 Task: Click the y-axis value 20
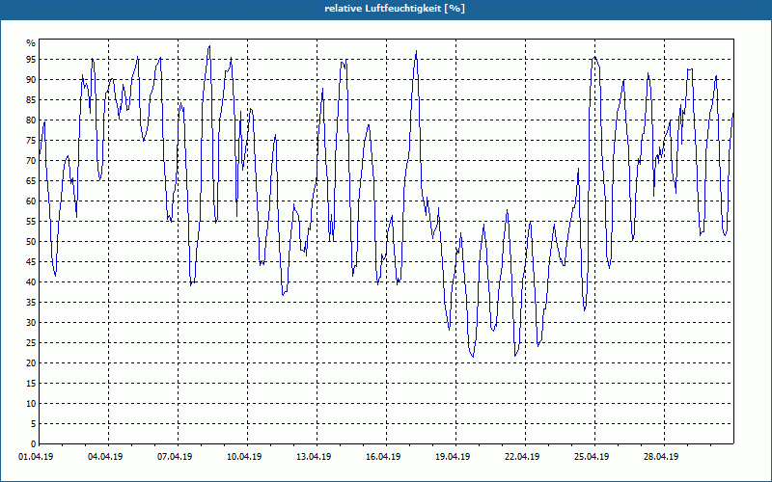[31, 363]
